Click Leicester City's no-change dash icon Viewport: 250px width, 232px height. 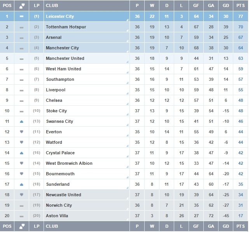[22, 17]
